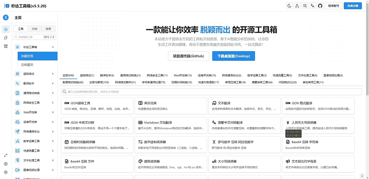Expand Web开发类 using its chevron
This screenshot has width=369, height=179.
point(53,112)
